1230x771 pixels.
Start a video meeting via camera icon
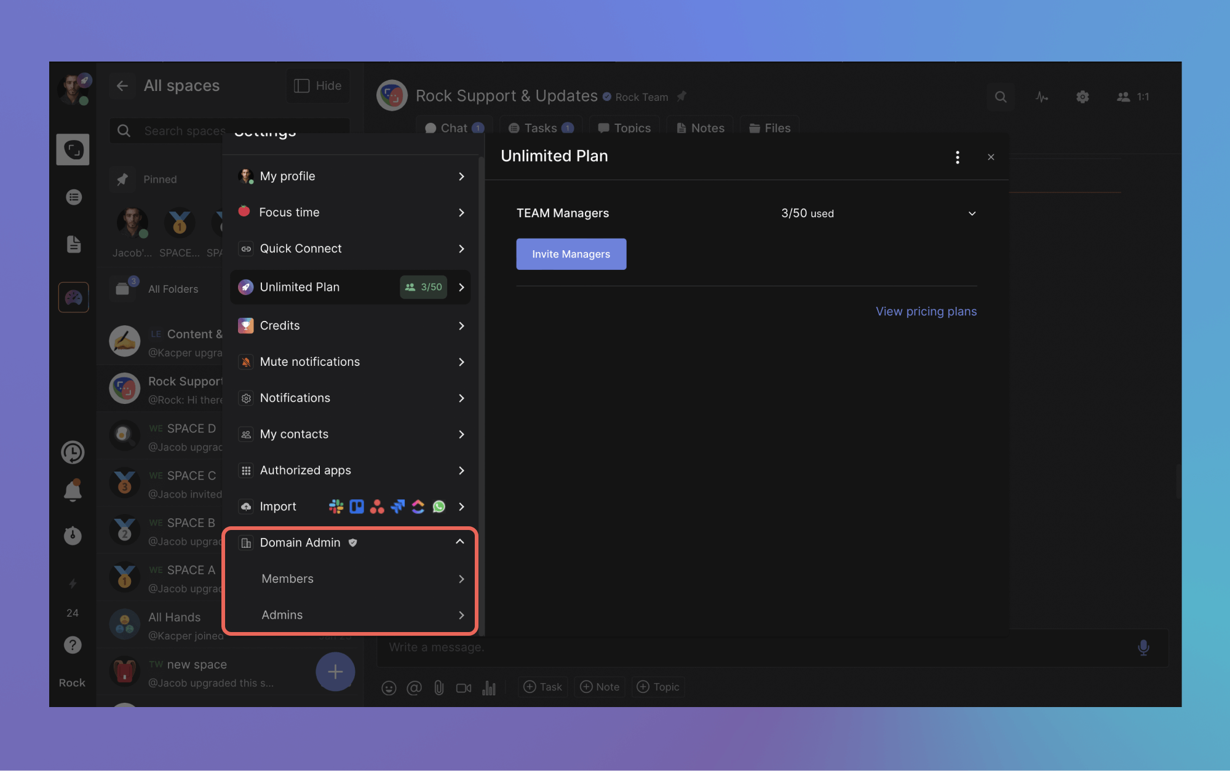click(464, 687)
